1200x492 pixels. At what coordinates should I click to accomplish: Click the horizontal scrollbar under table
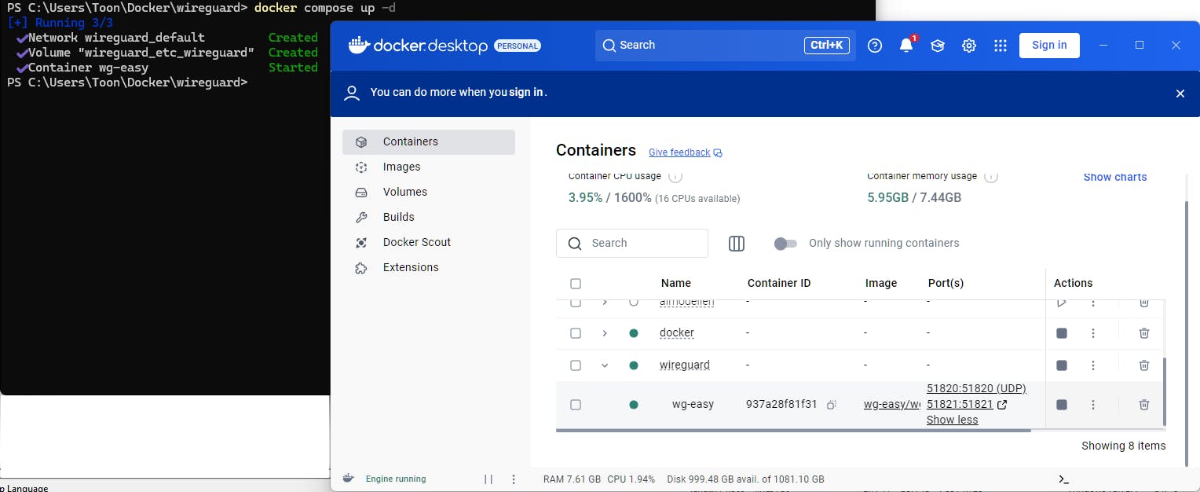point(793,431)
